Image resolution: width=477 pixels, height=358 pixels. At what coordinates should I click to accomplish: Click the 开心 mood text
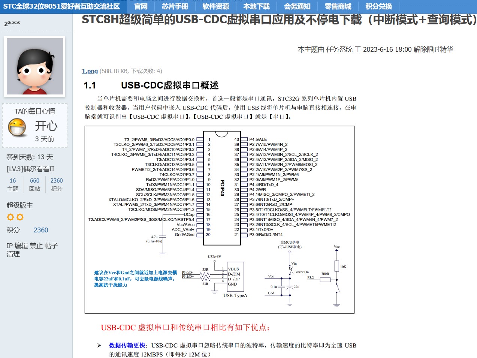pos(46,126)
